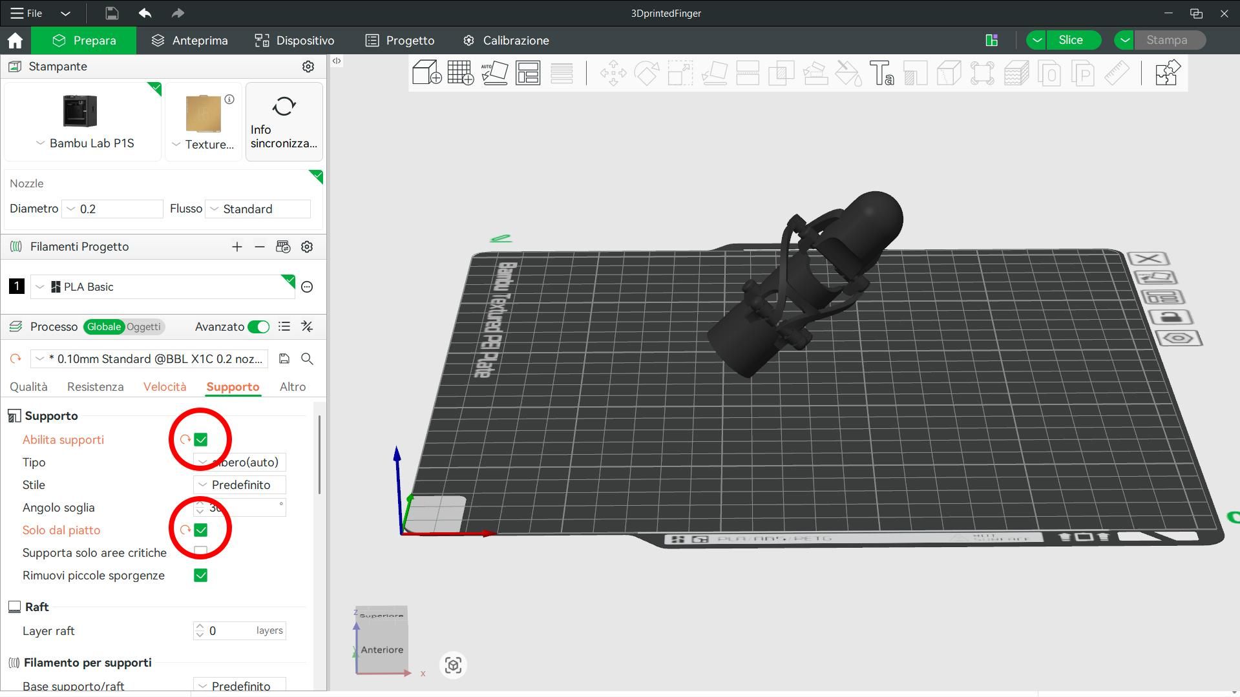Click the Angolo soglia value field
The width and height of the screenshot is (1240, 697).
[240, 508]
